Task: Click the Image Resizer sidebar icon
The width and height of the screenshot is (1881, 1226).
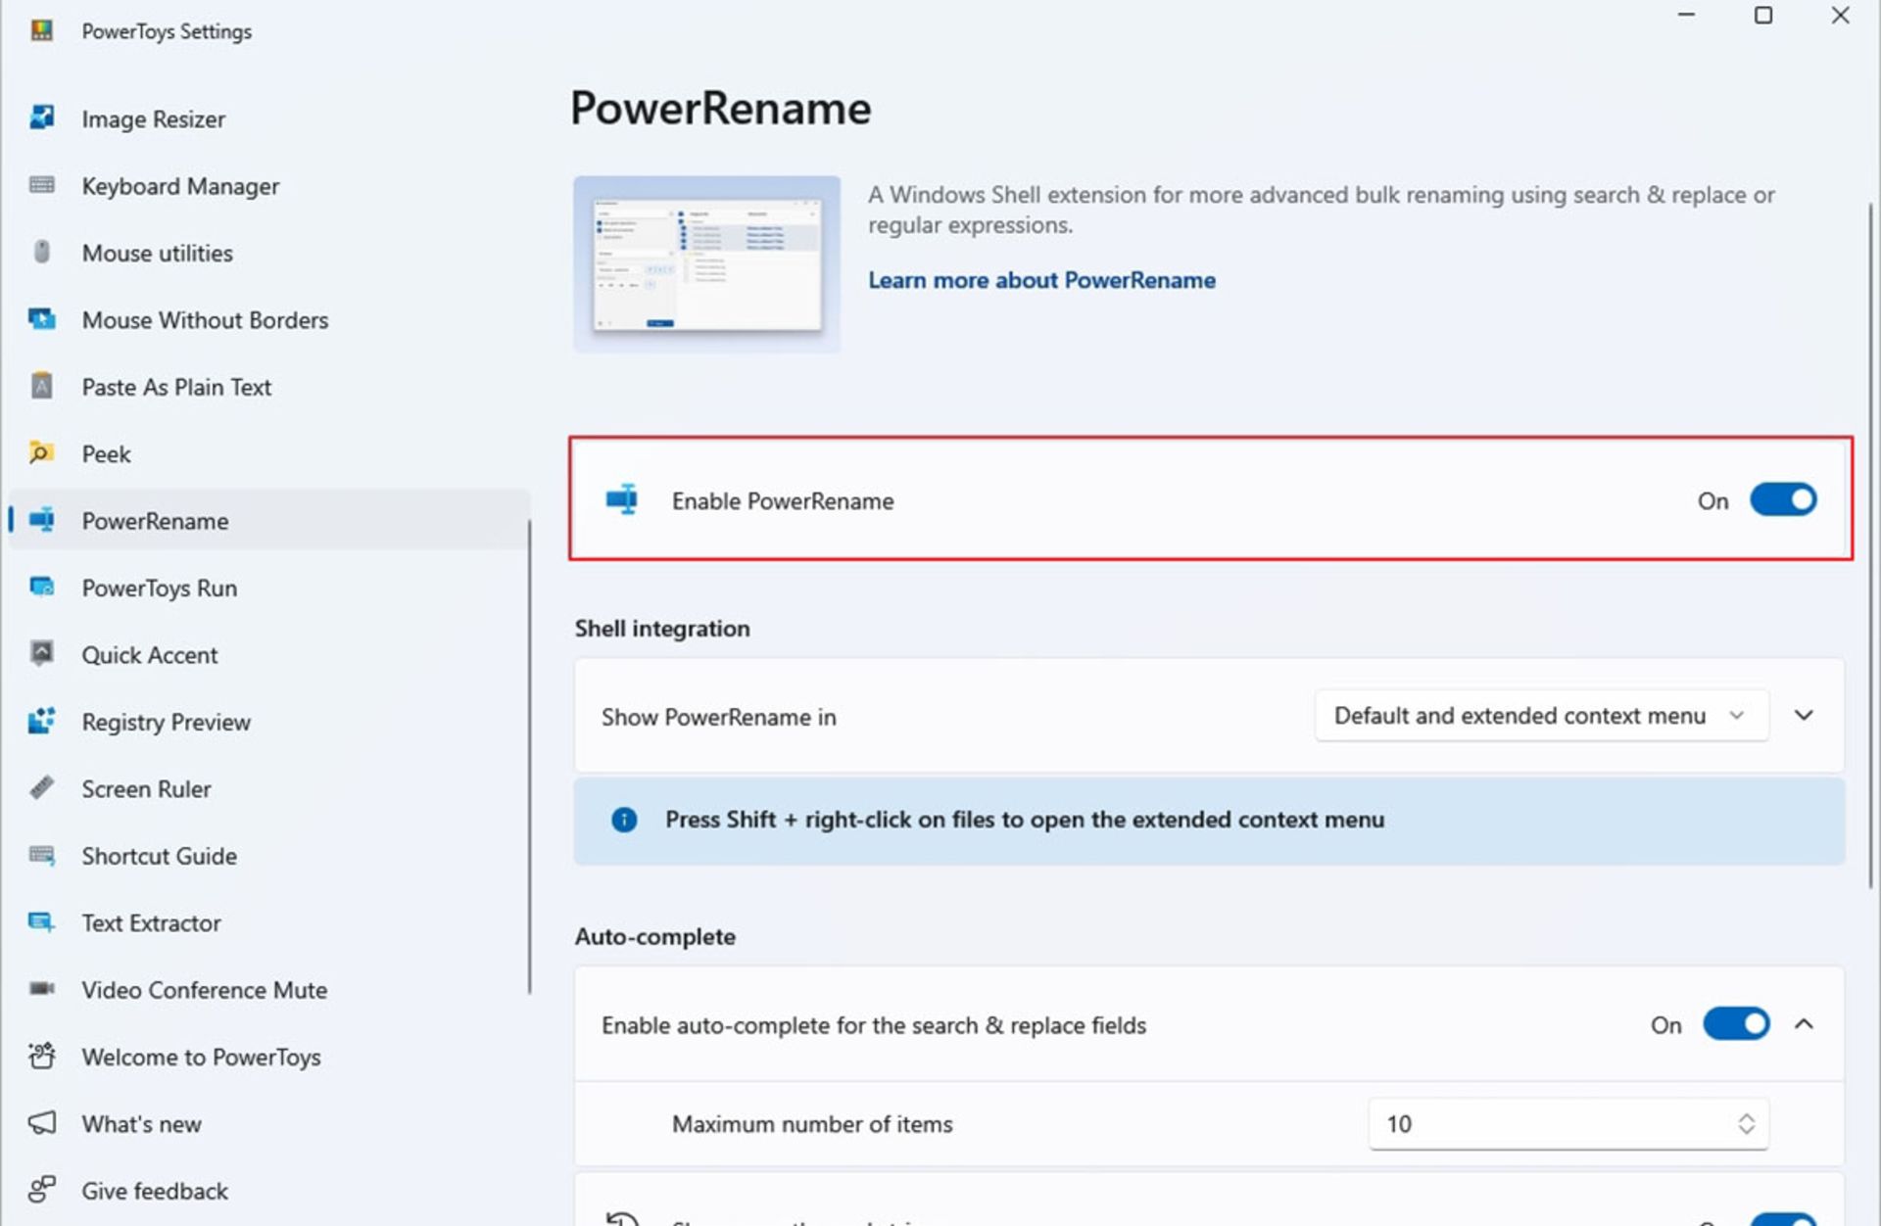Action: 41,118
